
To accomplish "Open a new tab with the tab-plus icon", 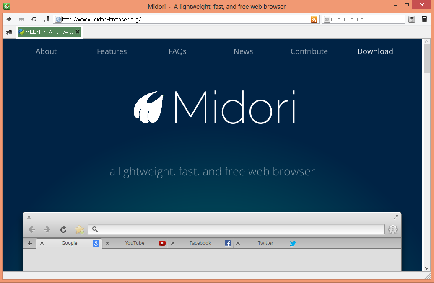I will pyautogui.click(x=9, y=32).
